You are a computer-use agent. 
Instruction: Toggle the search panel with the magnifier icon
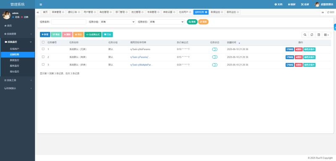[x=305, y=35]
